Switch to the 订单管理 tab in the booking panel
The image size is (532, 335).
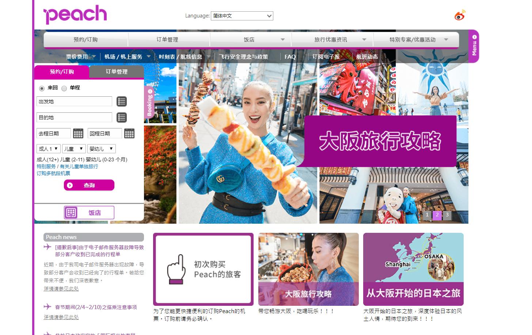pos(117,72)
